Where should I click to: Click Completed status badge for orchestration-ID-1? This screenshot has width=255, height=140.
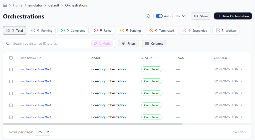152,69
